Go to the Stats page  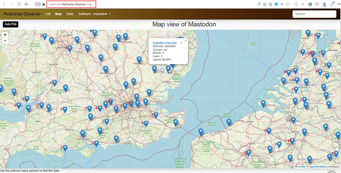pos(70,14)
